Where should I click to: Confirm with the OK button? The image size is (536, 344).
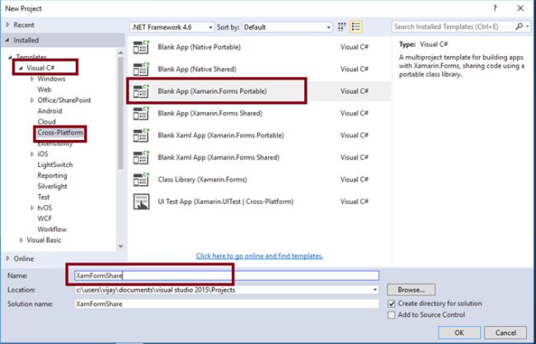[459, 332]
